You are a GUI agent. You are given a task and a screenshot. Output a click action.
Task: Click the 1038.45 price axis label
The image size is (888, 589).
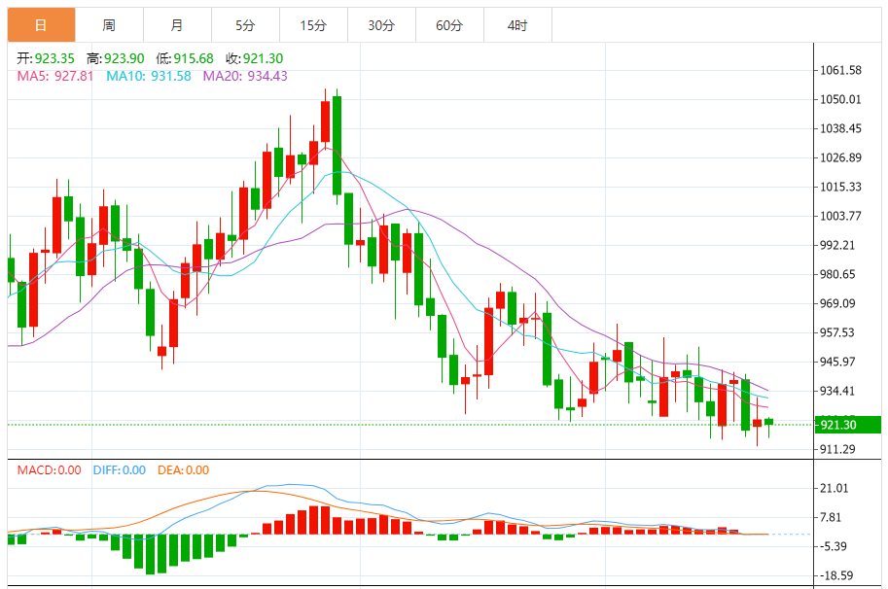click(x=841, y=128)
